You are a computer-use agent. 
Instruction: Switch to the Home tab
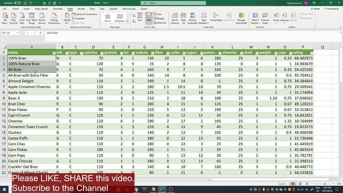16,9
